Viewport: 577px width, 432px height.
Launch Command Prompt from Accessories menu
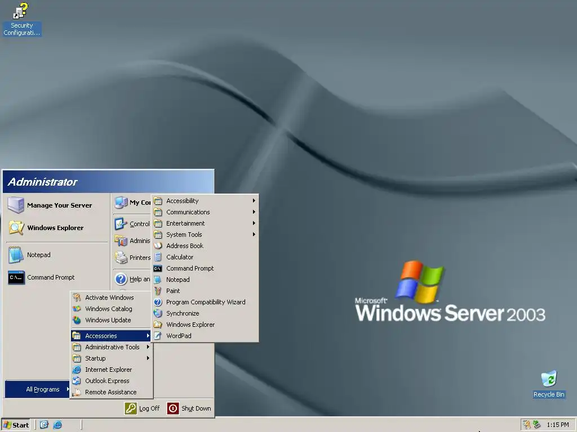(205, 268)
